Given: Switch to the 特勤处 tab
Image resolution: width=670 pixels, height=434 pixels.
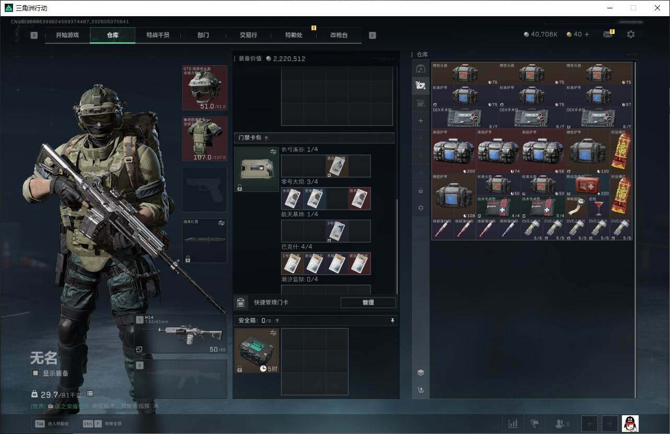Looking at the screenshot, I should pyautogui.click(x=294, y=35).
